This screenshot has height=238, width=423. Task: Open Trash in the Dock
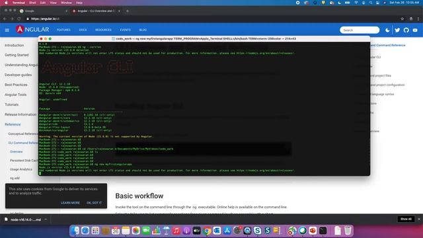pos(348,231)
